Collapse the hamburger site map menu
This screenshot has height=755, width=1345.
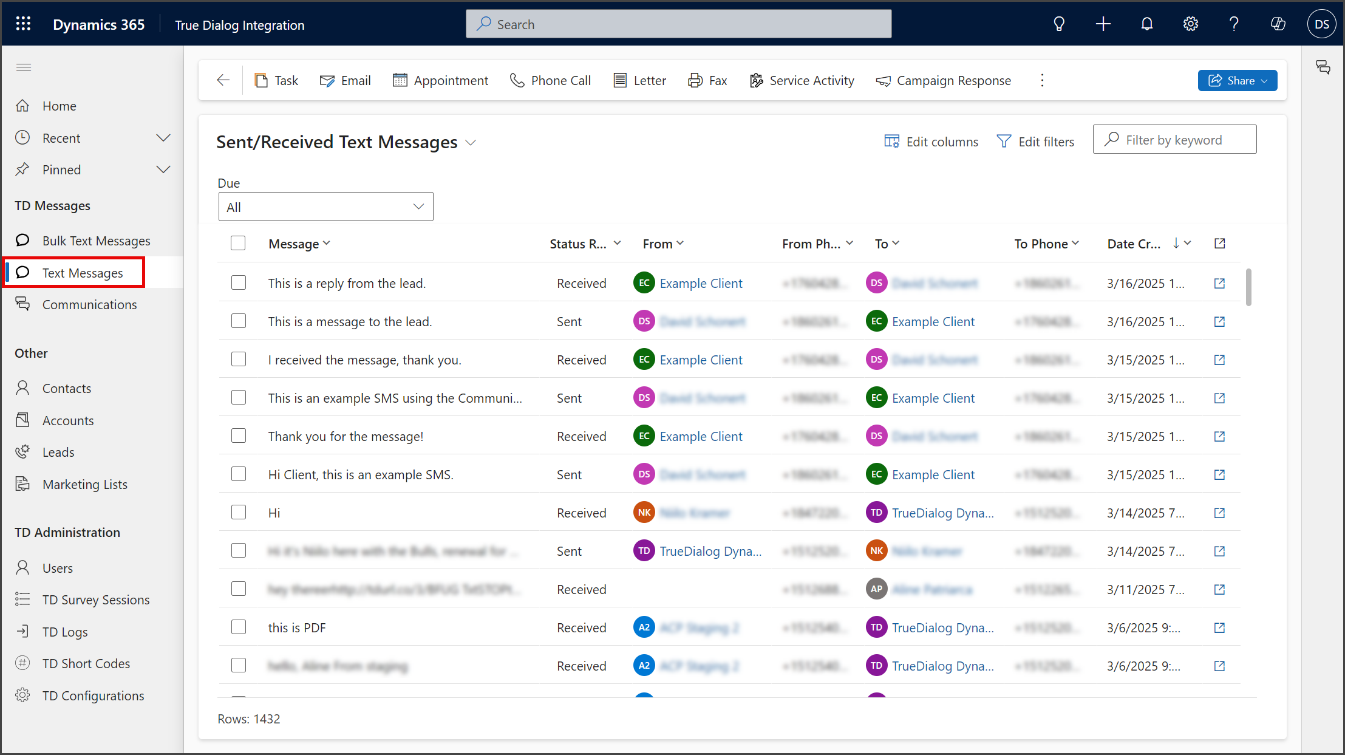tap(24, 67)
